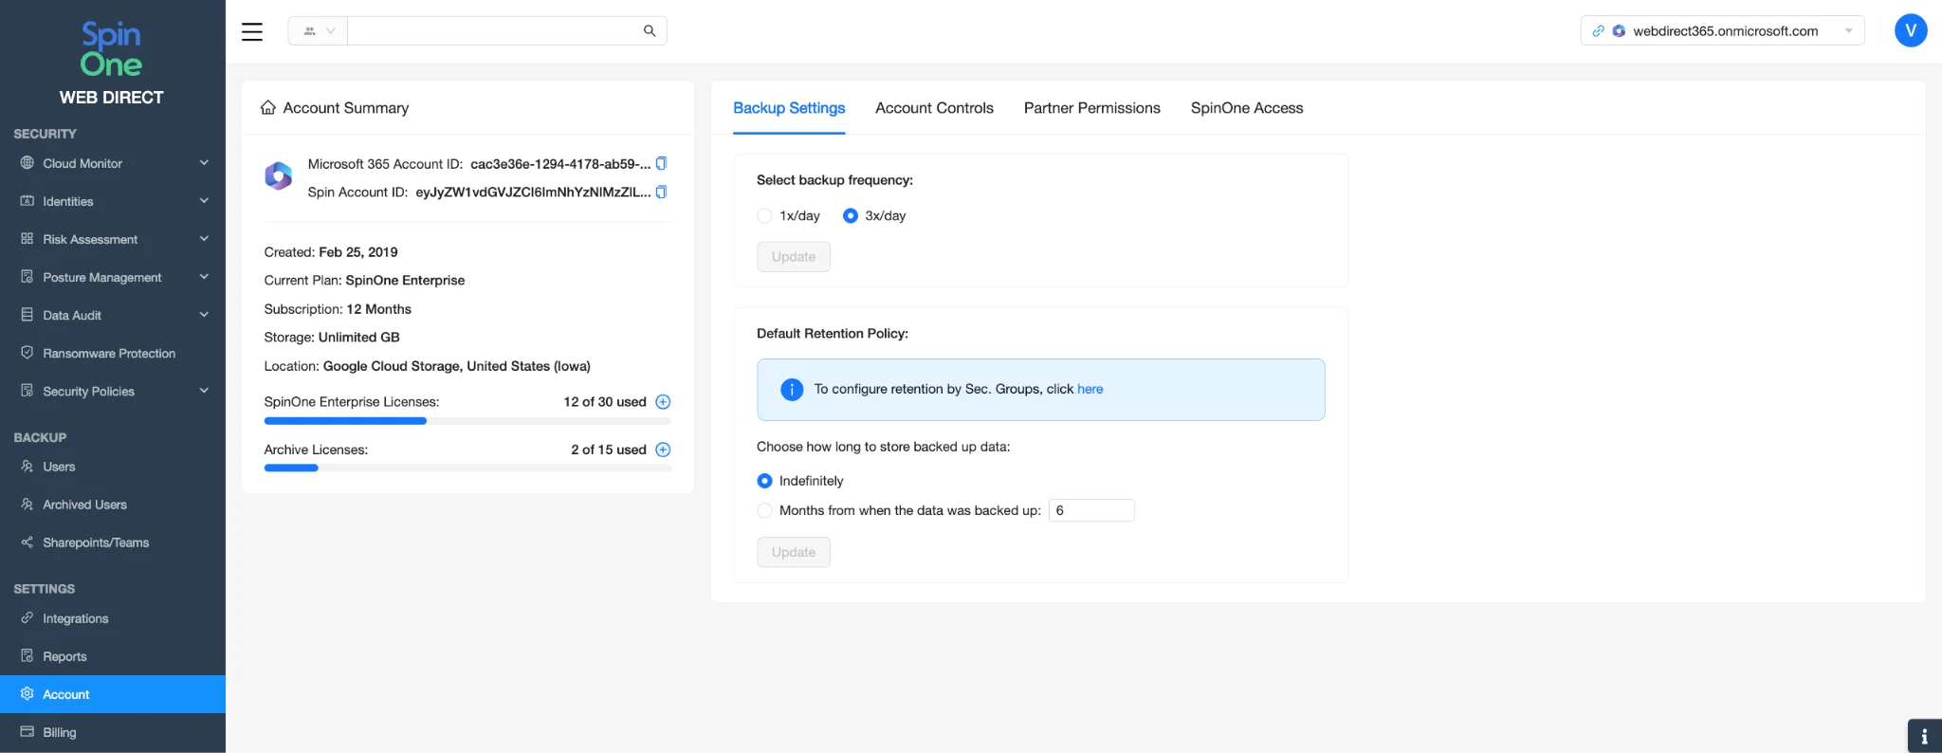Click the SpinOne Enterprise Licenses progress bar
The image size is (1942, 753).
[x=467, y=421]
